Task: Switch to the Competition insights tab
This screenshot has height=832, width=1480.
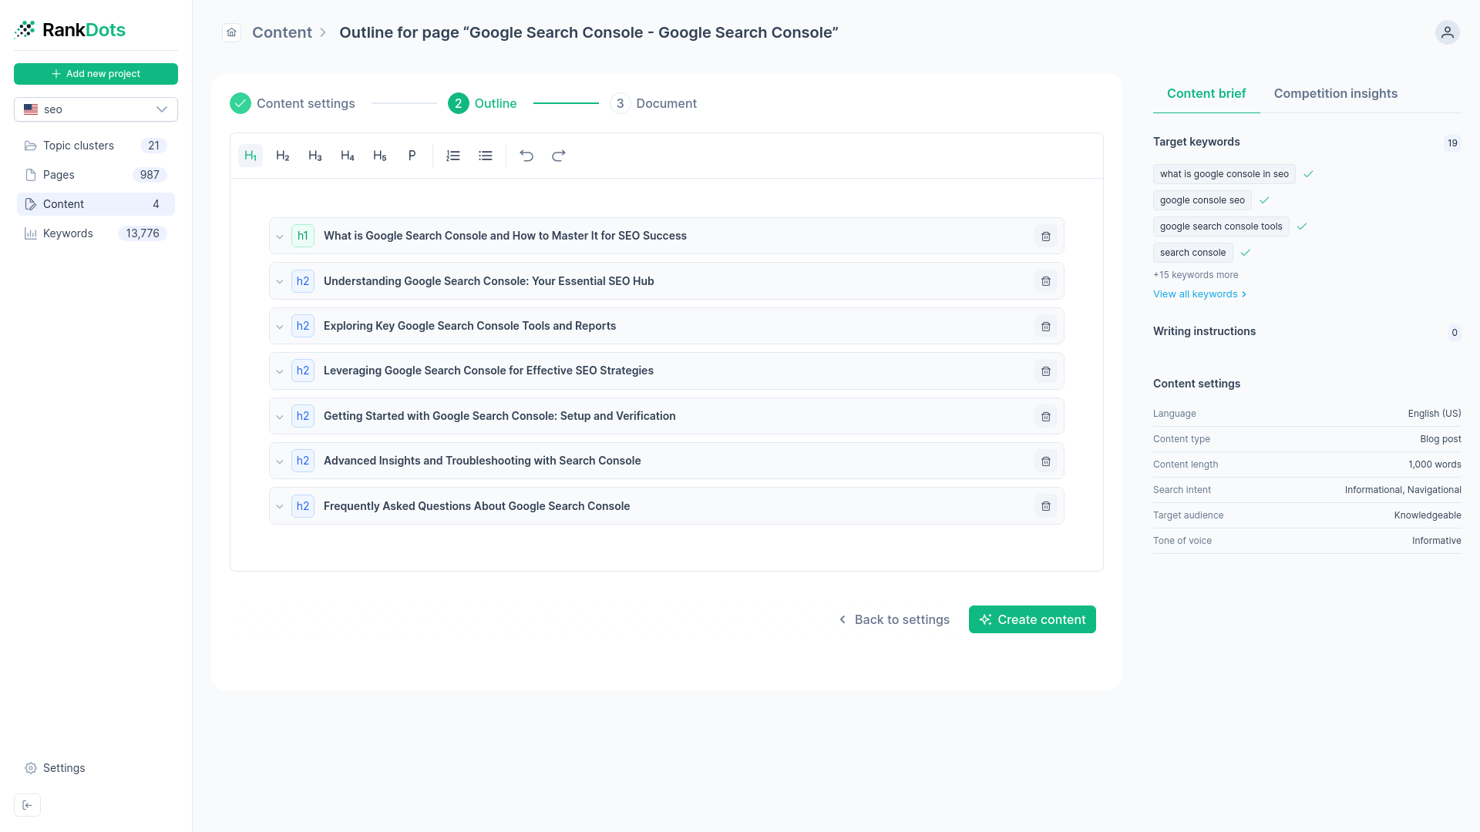Action: tap(1336, 93)
